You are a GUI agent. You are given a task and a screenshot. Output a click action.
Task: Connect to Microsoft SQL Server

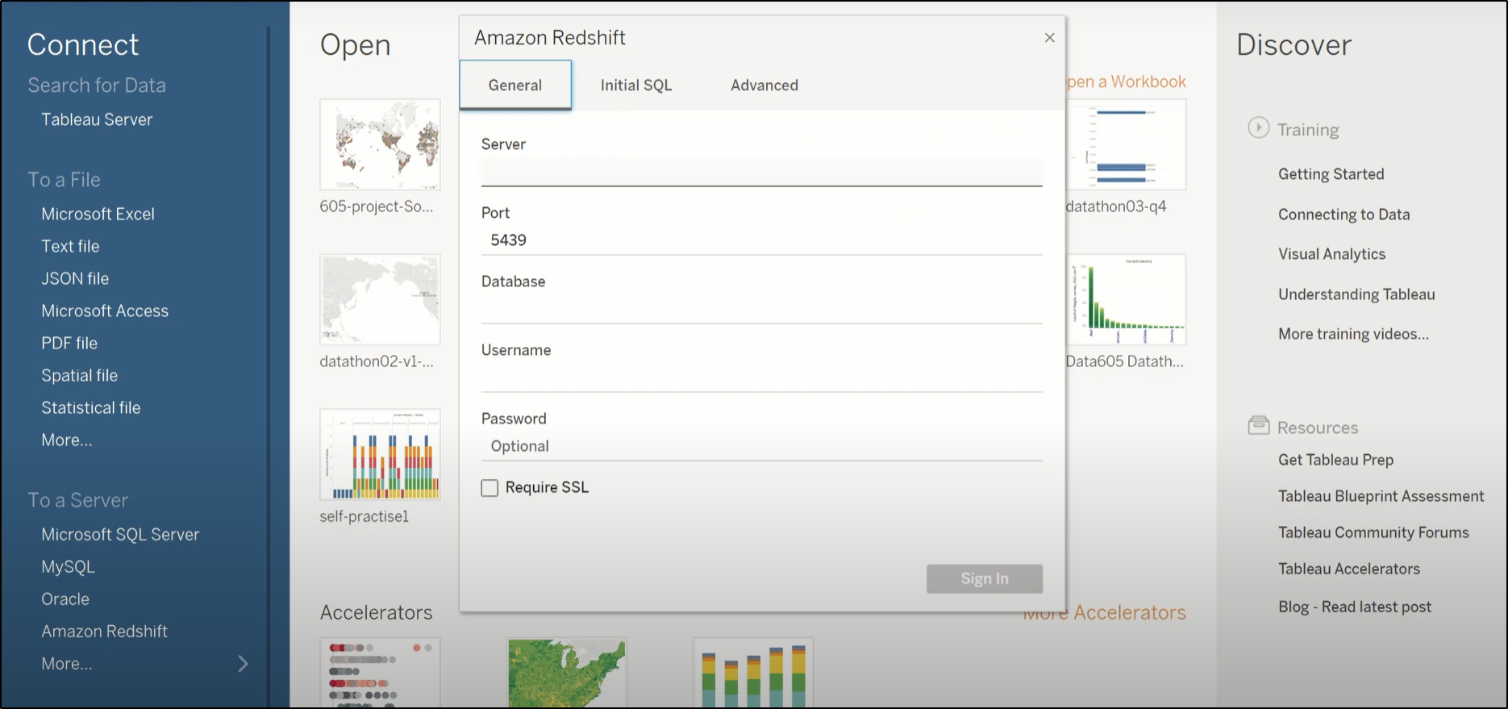[x=120, y=534]
